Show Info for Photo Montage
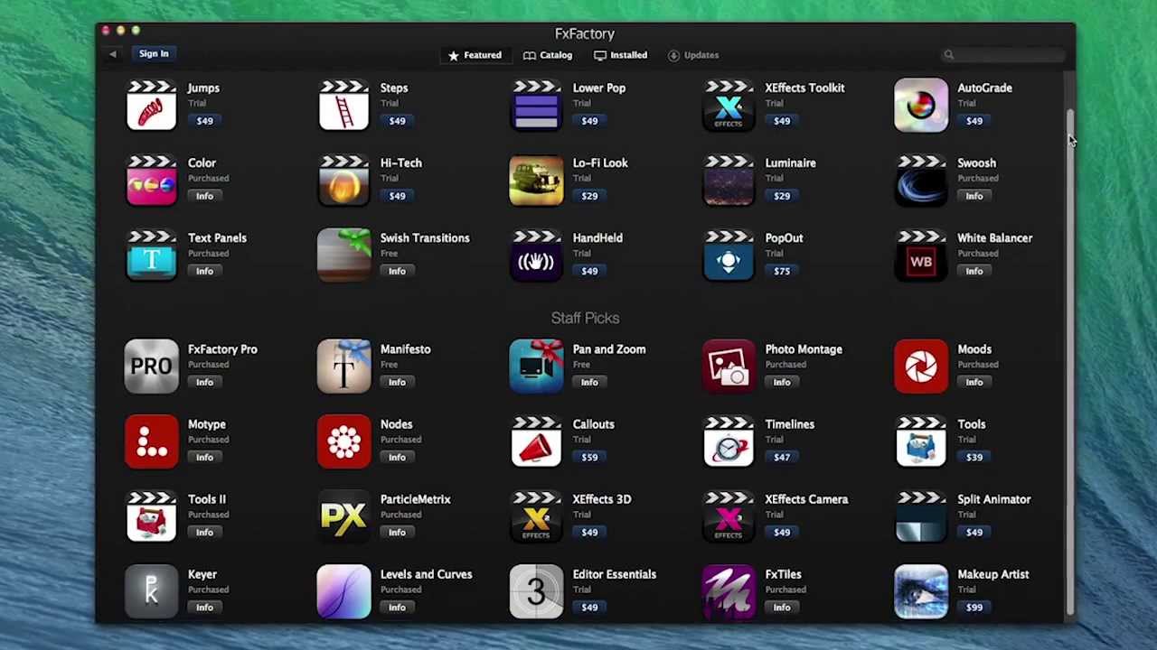Image resolution: width=1157 pixels, height=650 pixels. click(x=782, y=382)
